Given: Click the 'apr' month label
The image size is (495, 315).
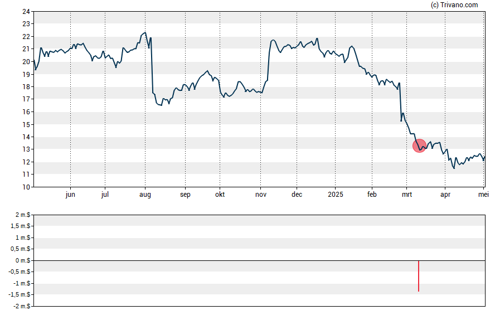Looking at the screenshot, I should (445, 195).
